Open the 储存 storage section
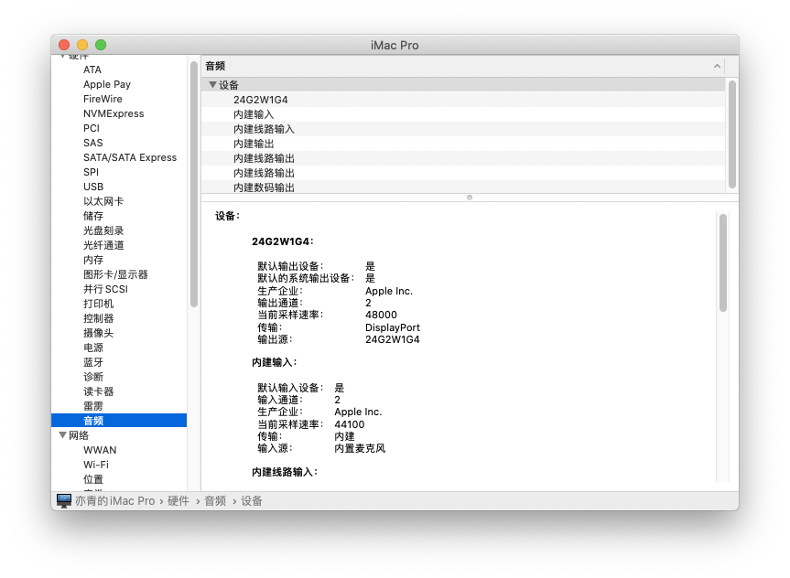 93,216
